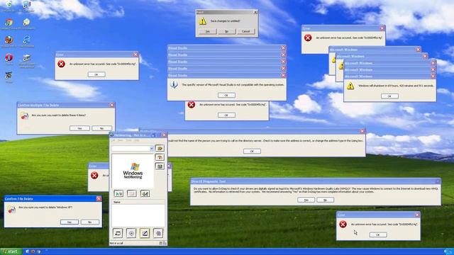Screen dimensions: 454x255
Task: Click No in the Confirm File Delete dialog
Action: tap(90, 222)
